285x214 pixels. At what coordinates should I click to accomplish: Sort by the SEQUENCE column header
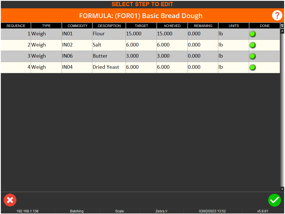16,26
